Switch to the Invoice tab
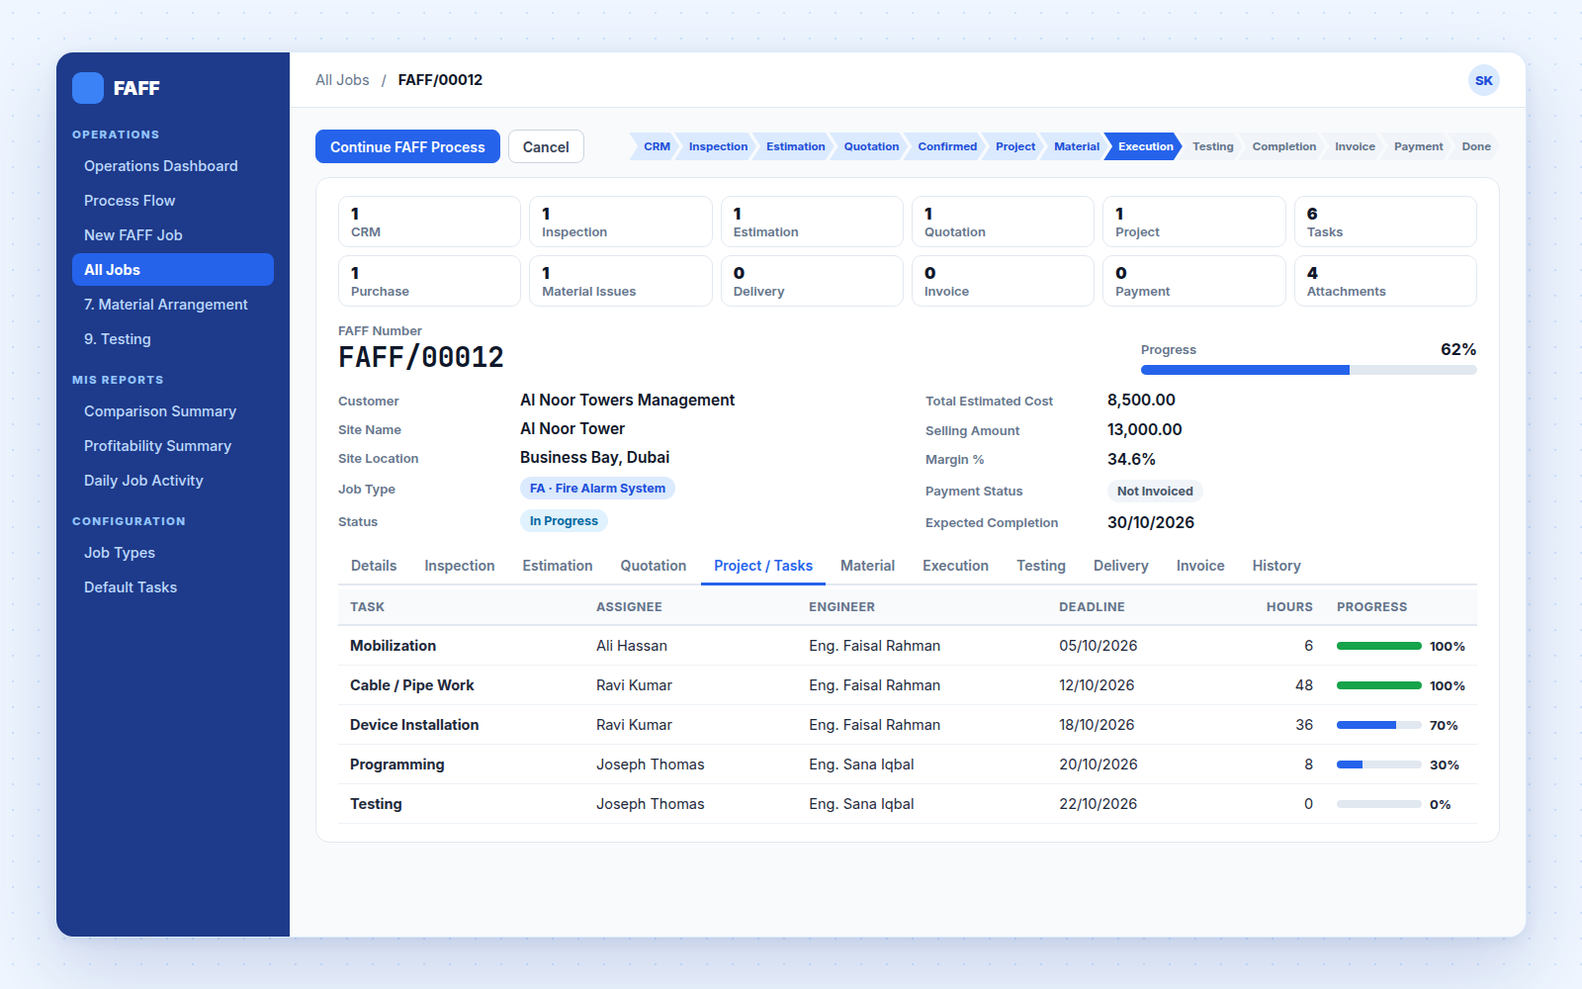Screen dimensions: 1582x989 (1200, 566)
